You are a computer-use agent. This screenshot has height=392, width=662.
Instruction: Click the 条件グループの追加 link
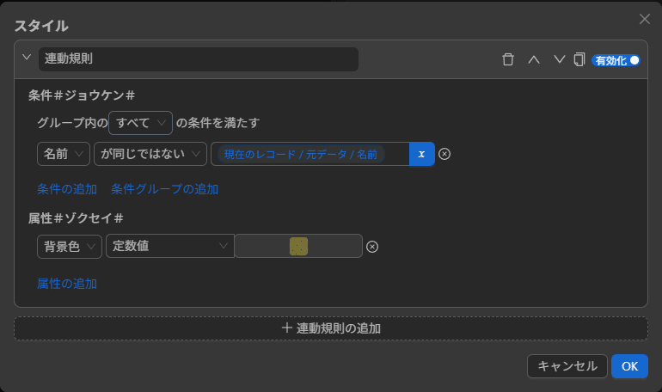(x=165, y=189)
